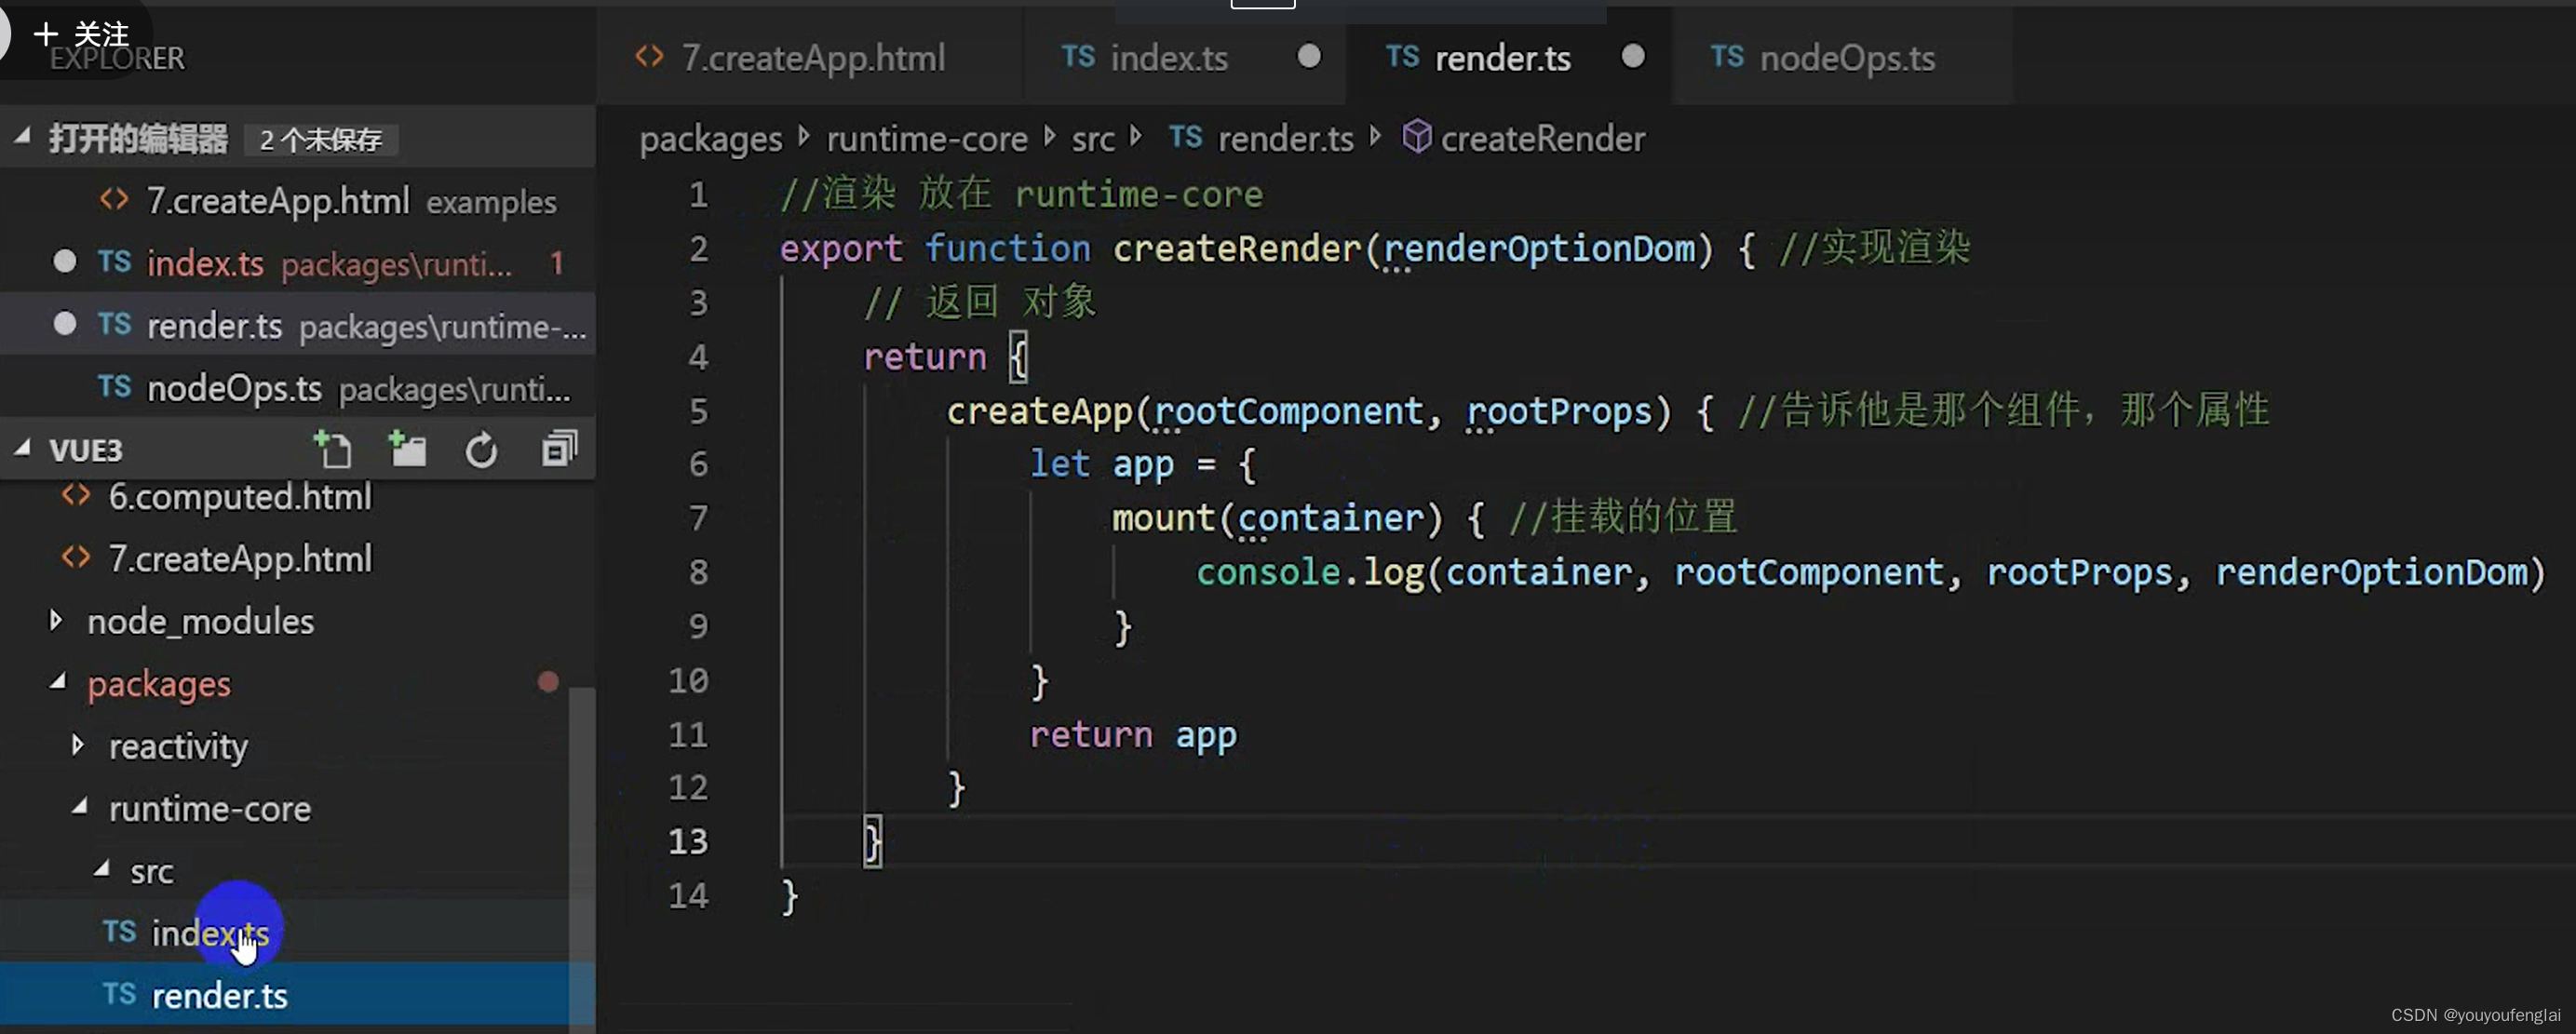
Task: Expand the reactivity folder
Action: pyautogui.click(x=78, y=746)
